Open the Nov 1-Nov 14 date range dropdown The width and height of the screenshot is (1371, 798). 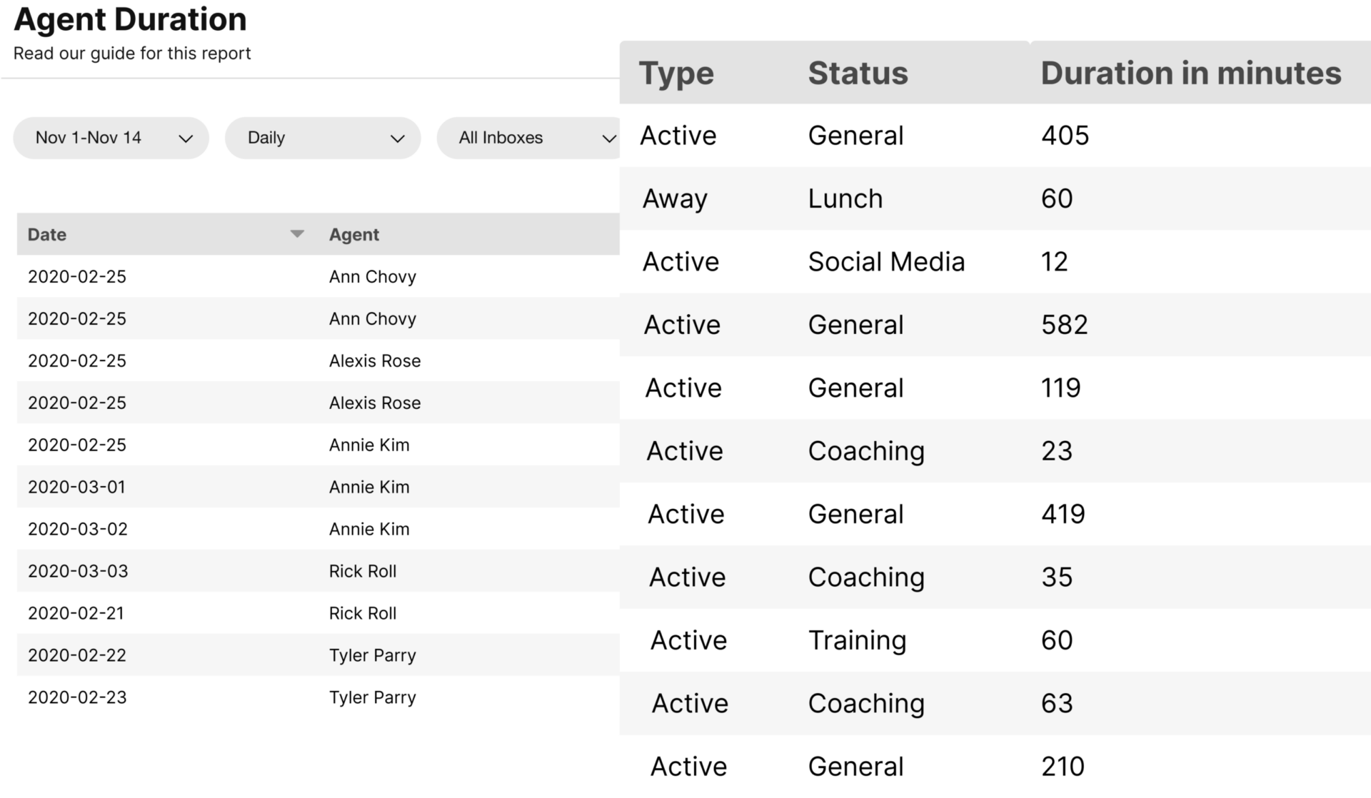tap(110, 138)
